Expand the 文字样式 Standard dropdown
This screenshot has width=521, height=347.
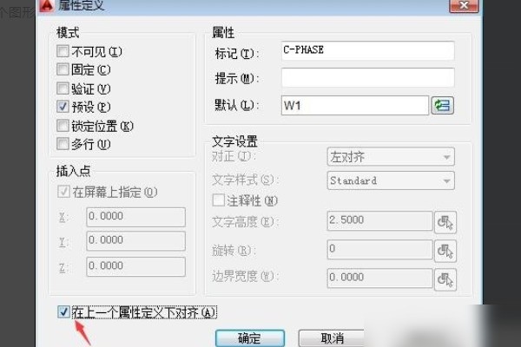coord(390,180)
